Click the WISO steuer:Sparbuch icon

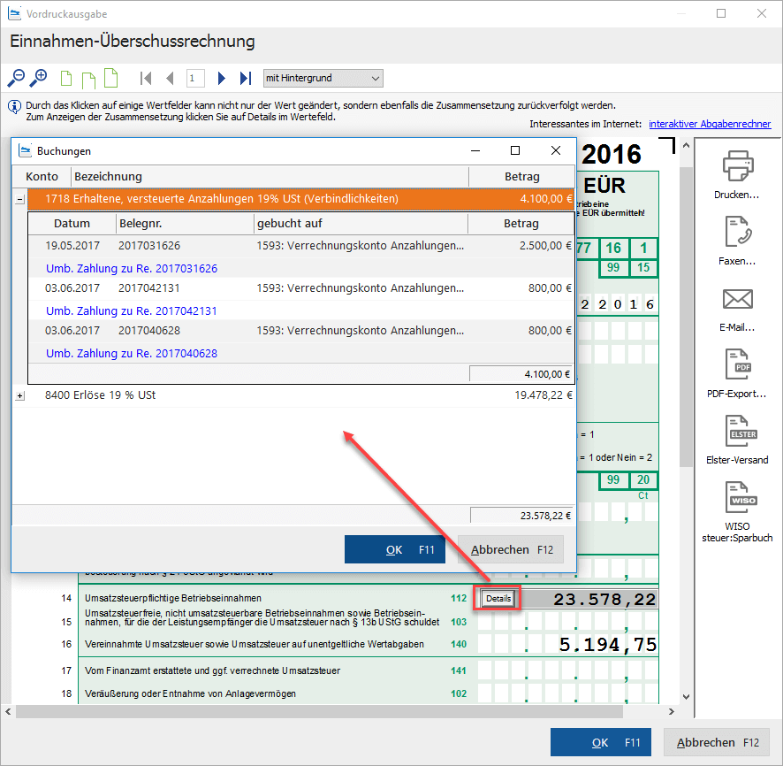[x=741, y=498]
